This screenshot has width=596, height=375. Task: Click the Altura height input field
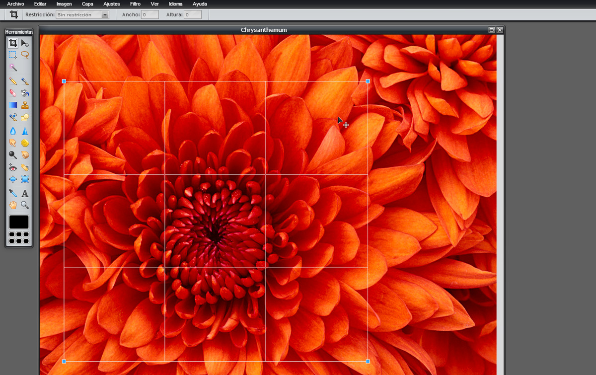[193, 15]
